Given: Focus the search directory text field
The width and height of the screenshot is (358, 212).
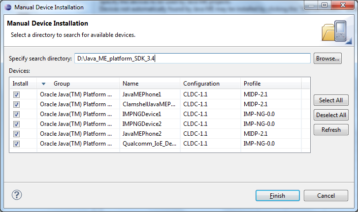Looking at the screenshot, I should coord(192,59).
